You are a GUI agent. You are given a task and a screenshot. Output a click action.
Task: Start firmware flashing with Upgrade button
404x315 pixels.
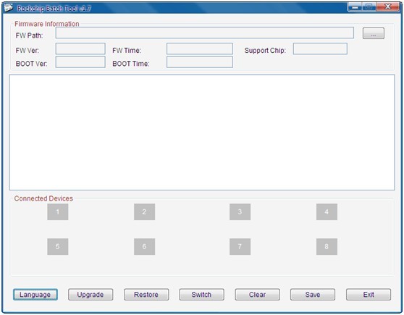tap(91, 295)
